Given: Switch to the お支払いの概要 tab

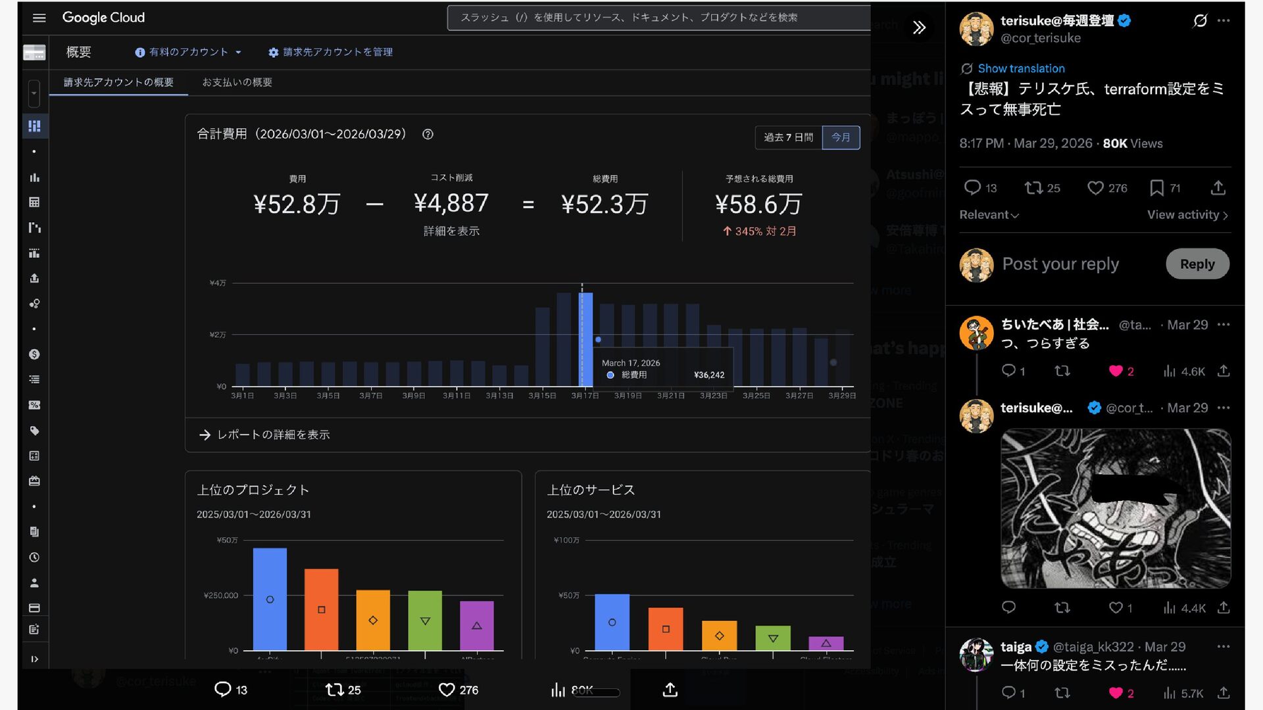Looking at the screenshot, I should point(237,82).
